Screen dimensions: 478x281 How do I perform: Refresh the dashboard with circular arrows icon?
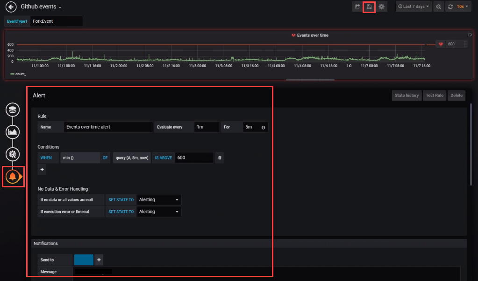pyautogui.click(x=449, y=7)
